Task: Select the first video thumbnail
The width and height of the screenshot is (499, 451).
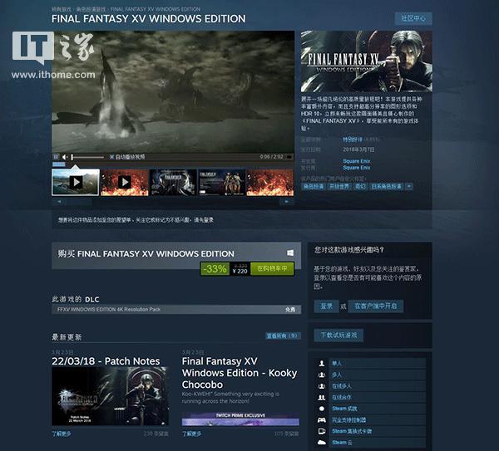Action: click(76, 182)
